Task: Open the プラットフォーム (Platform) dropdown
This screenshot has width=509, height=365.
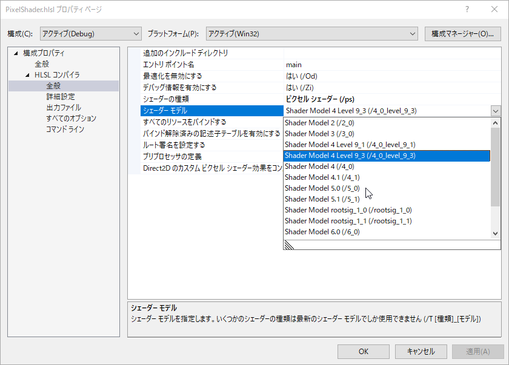Action: tap(312, 34)
